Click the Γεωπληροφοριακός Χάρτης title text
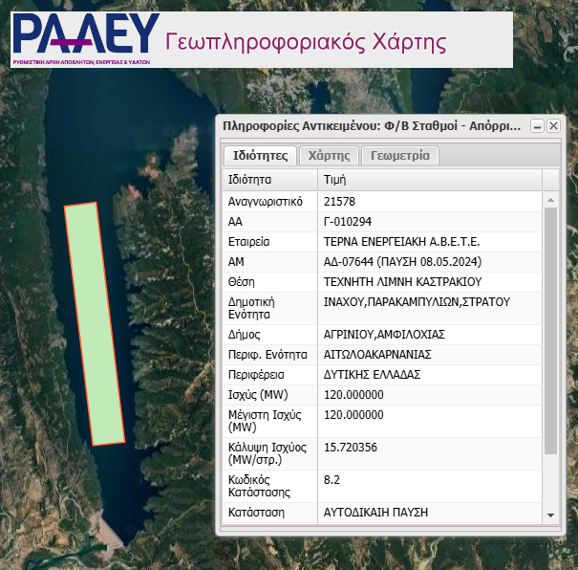The image size is (578, 570). click(x=306, y=43)
